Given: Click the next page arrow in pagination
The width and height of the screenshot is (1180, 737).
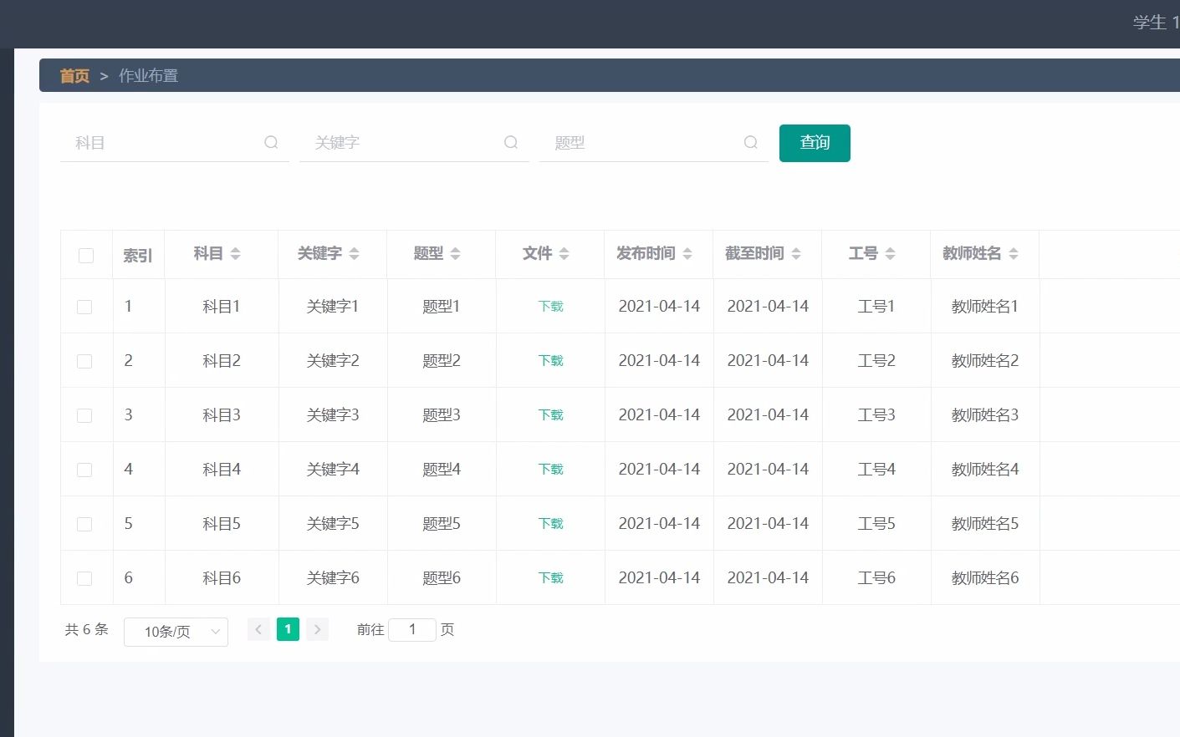Looking at the screenshot, I should click(x=317, y=629).
